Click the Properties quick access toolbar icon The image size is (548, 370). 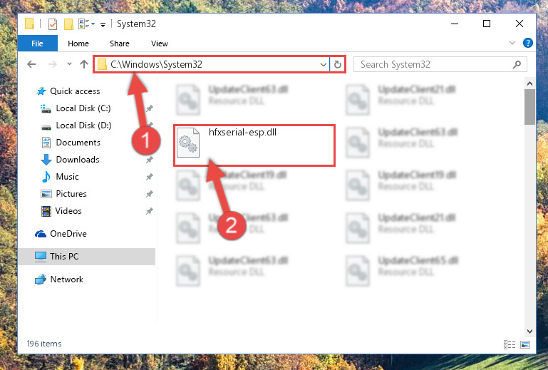point(53,24)
